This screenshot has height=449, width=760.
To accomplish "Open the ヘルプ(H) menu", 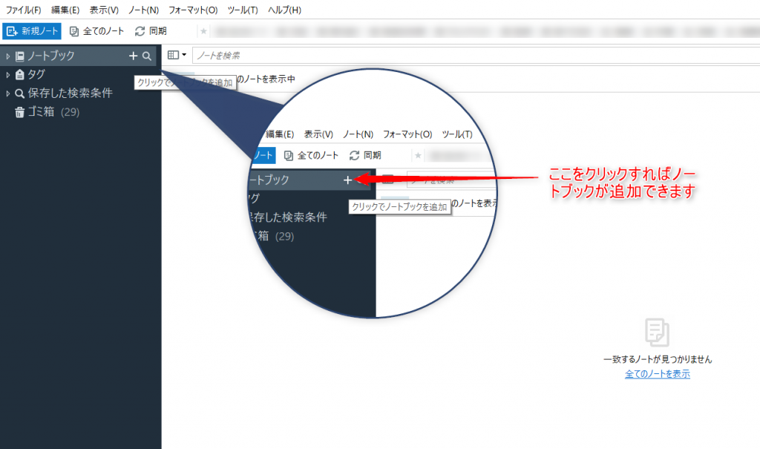I will [x=284, y=10].
